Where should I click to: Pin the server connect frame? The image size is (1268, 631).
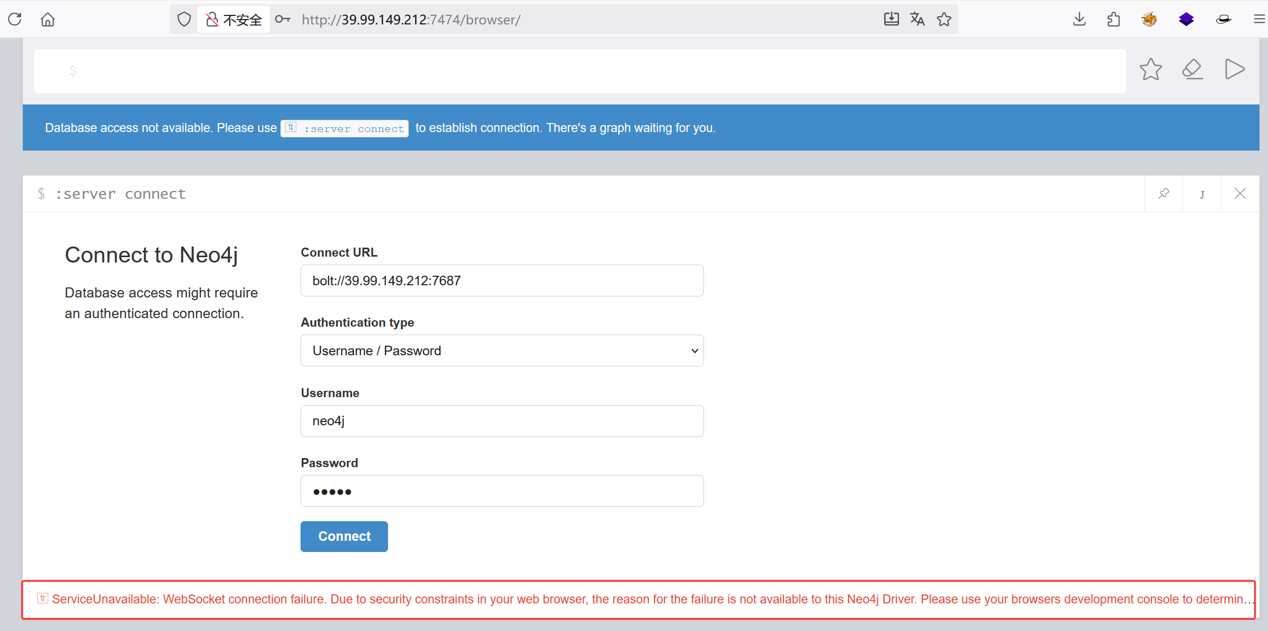[x=1164, y=194]
